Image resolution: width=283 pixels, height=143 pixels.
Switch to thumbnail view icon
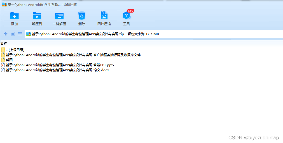click(x=13, y=34)
